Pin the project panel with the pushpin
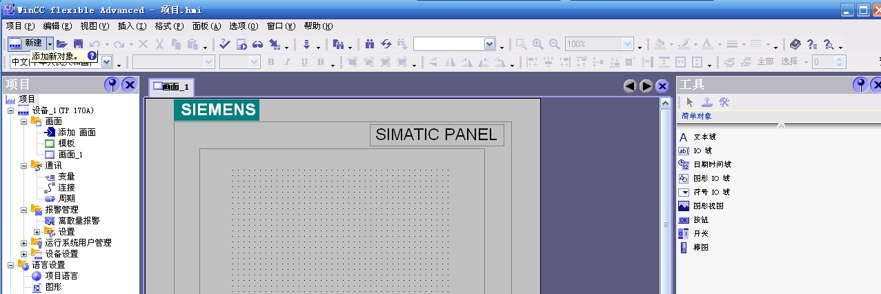Image resolution: width=881 pixels, height=294 pixels. (111, 85)
